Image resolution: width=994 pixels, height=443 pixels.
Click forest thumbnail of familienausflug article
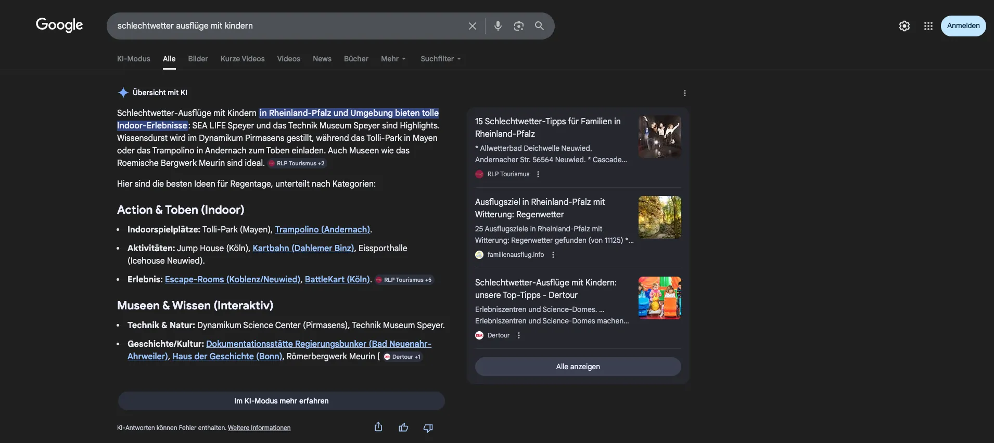click(x=660, y=217)
